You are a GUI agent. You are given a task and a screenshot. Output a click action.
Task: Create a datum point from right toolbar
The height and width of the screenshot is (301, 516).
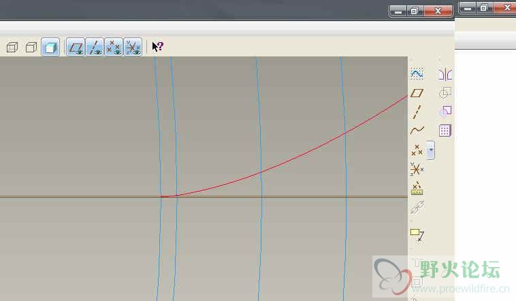tap(417, 150)
